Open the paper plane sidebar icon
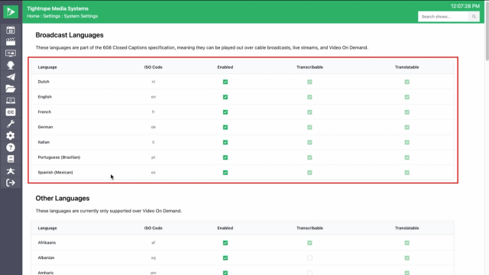 tap(11, 77)
